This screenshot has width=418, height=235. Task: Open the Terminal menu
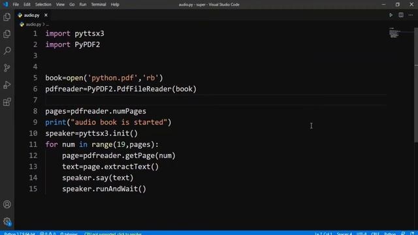(x=99, y=5)
